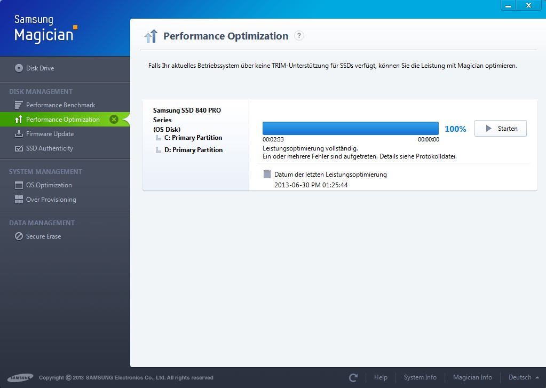The height and width of the screenshot is (388, 546).
Task: Select D: Primary Partition
Action: click(x=193, y=150)
